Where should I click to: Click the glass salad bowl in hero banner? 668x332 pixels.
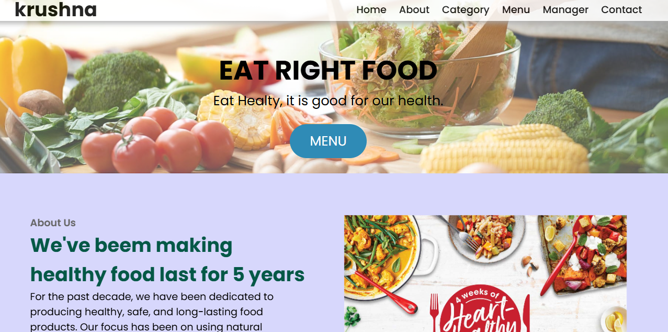click(420, 79)
